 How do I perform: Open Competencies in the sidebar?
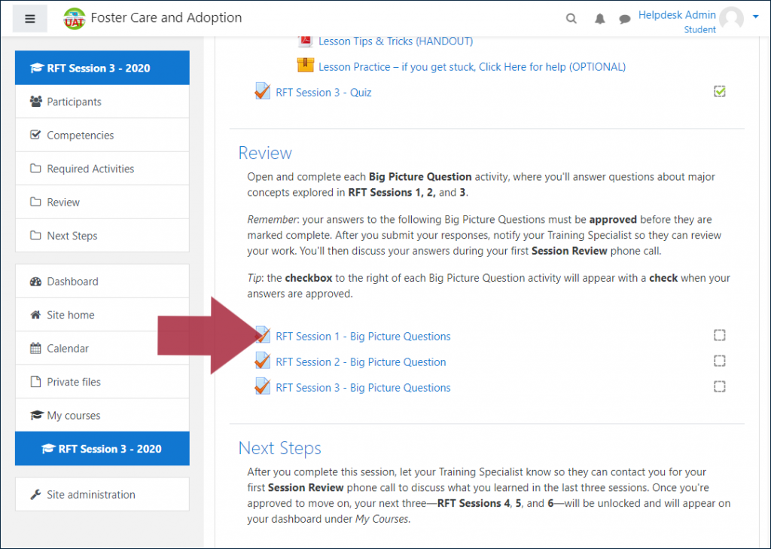coord(102,135)
